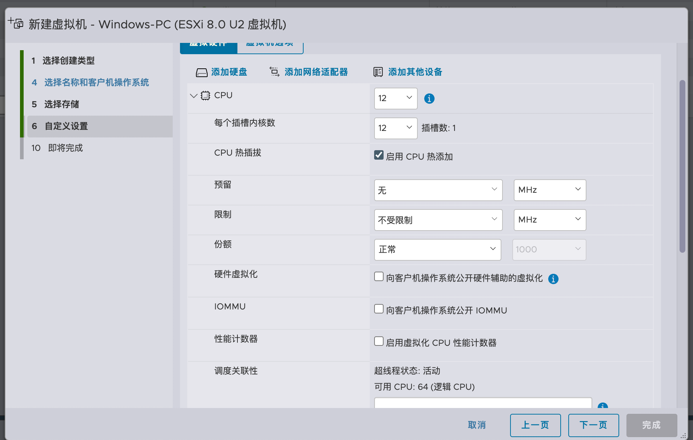This screenshot has height=440, width=693.
Task: Open the cores per socket dropdown
Action: point(396,128)
